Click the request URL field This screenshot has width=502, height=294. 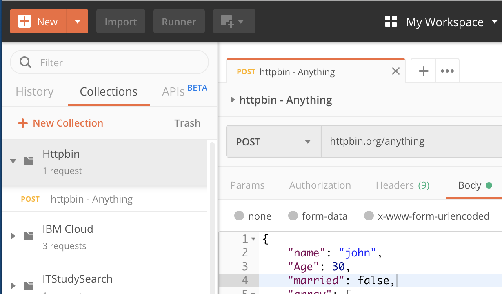pyautogui.click(x=411, y=142)
